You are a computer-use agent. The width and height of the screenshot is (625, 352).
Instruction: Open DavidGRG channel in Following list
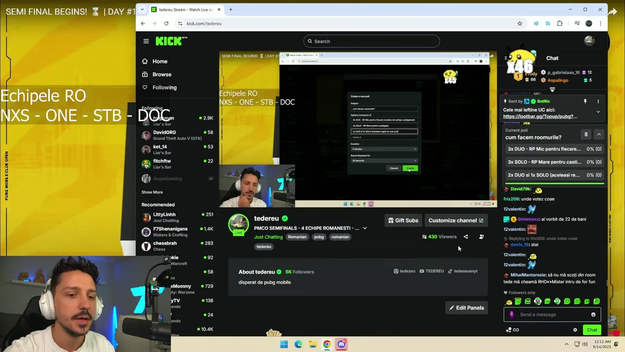click(x=177, y=135)
